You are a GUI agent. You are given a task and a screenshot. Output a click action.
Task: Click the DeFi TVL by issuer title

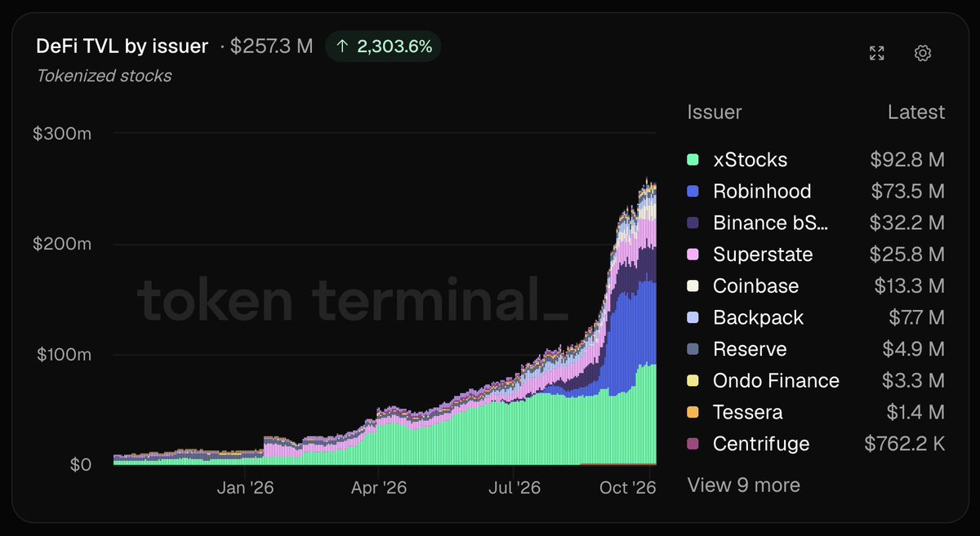(x=122, y=47)
